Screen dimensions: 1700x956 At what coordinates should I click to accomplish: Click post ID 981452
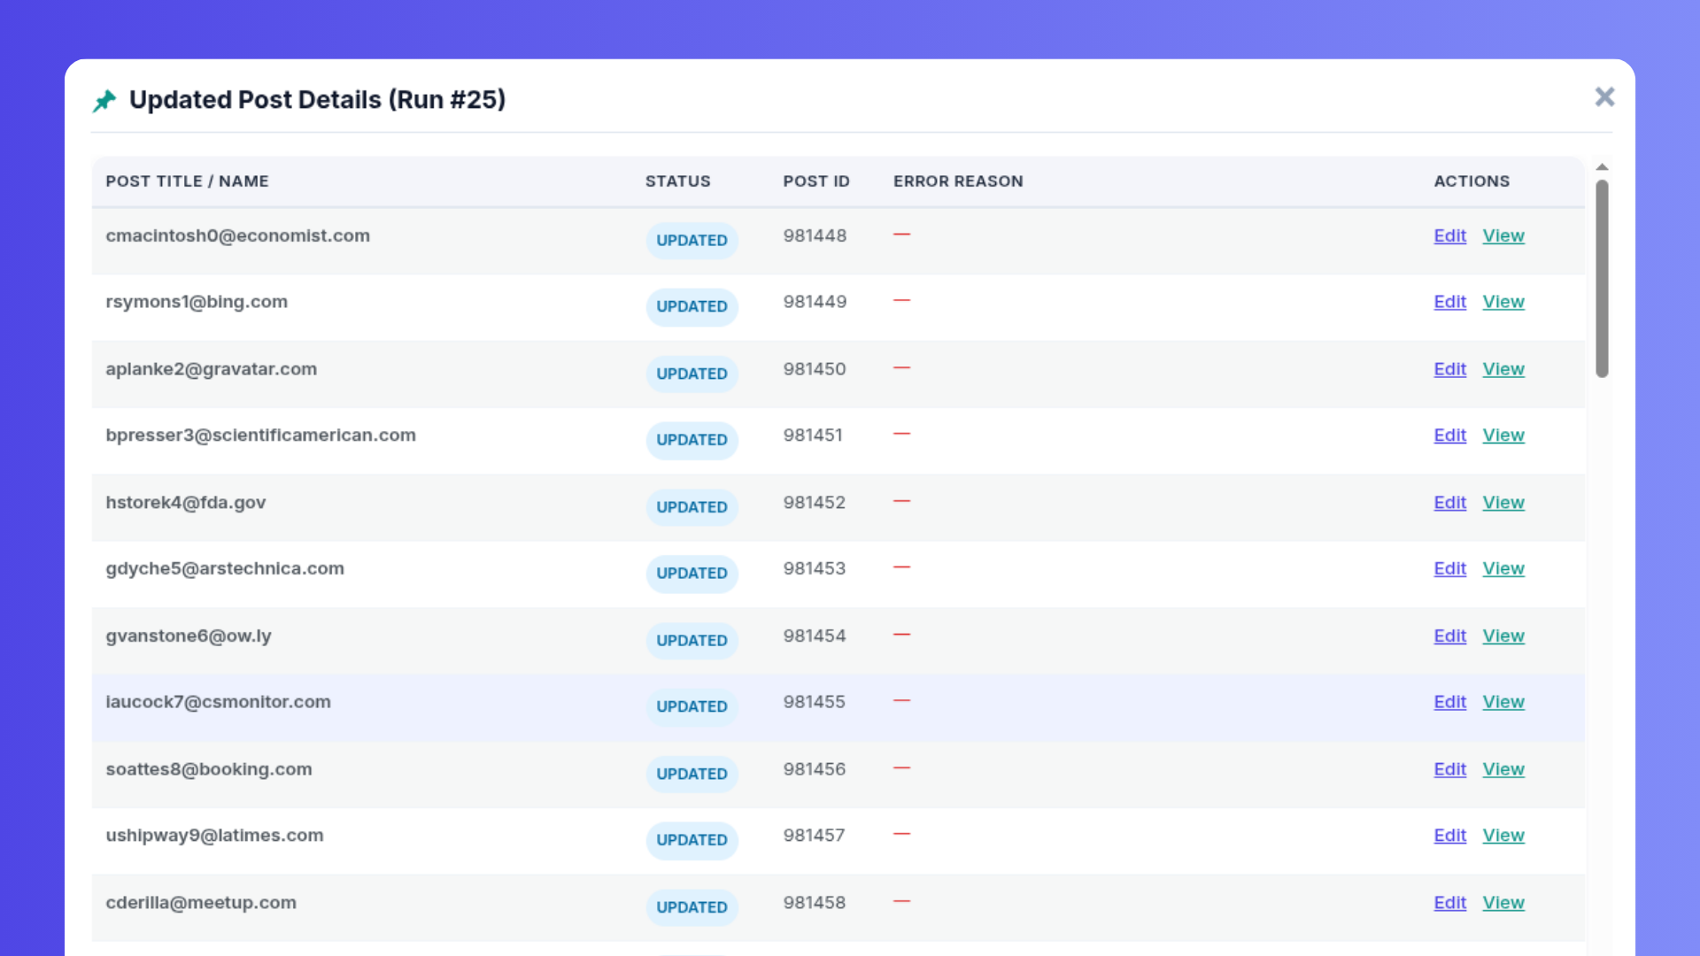pos(815,503)
